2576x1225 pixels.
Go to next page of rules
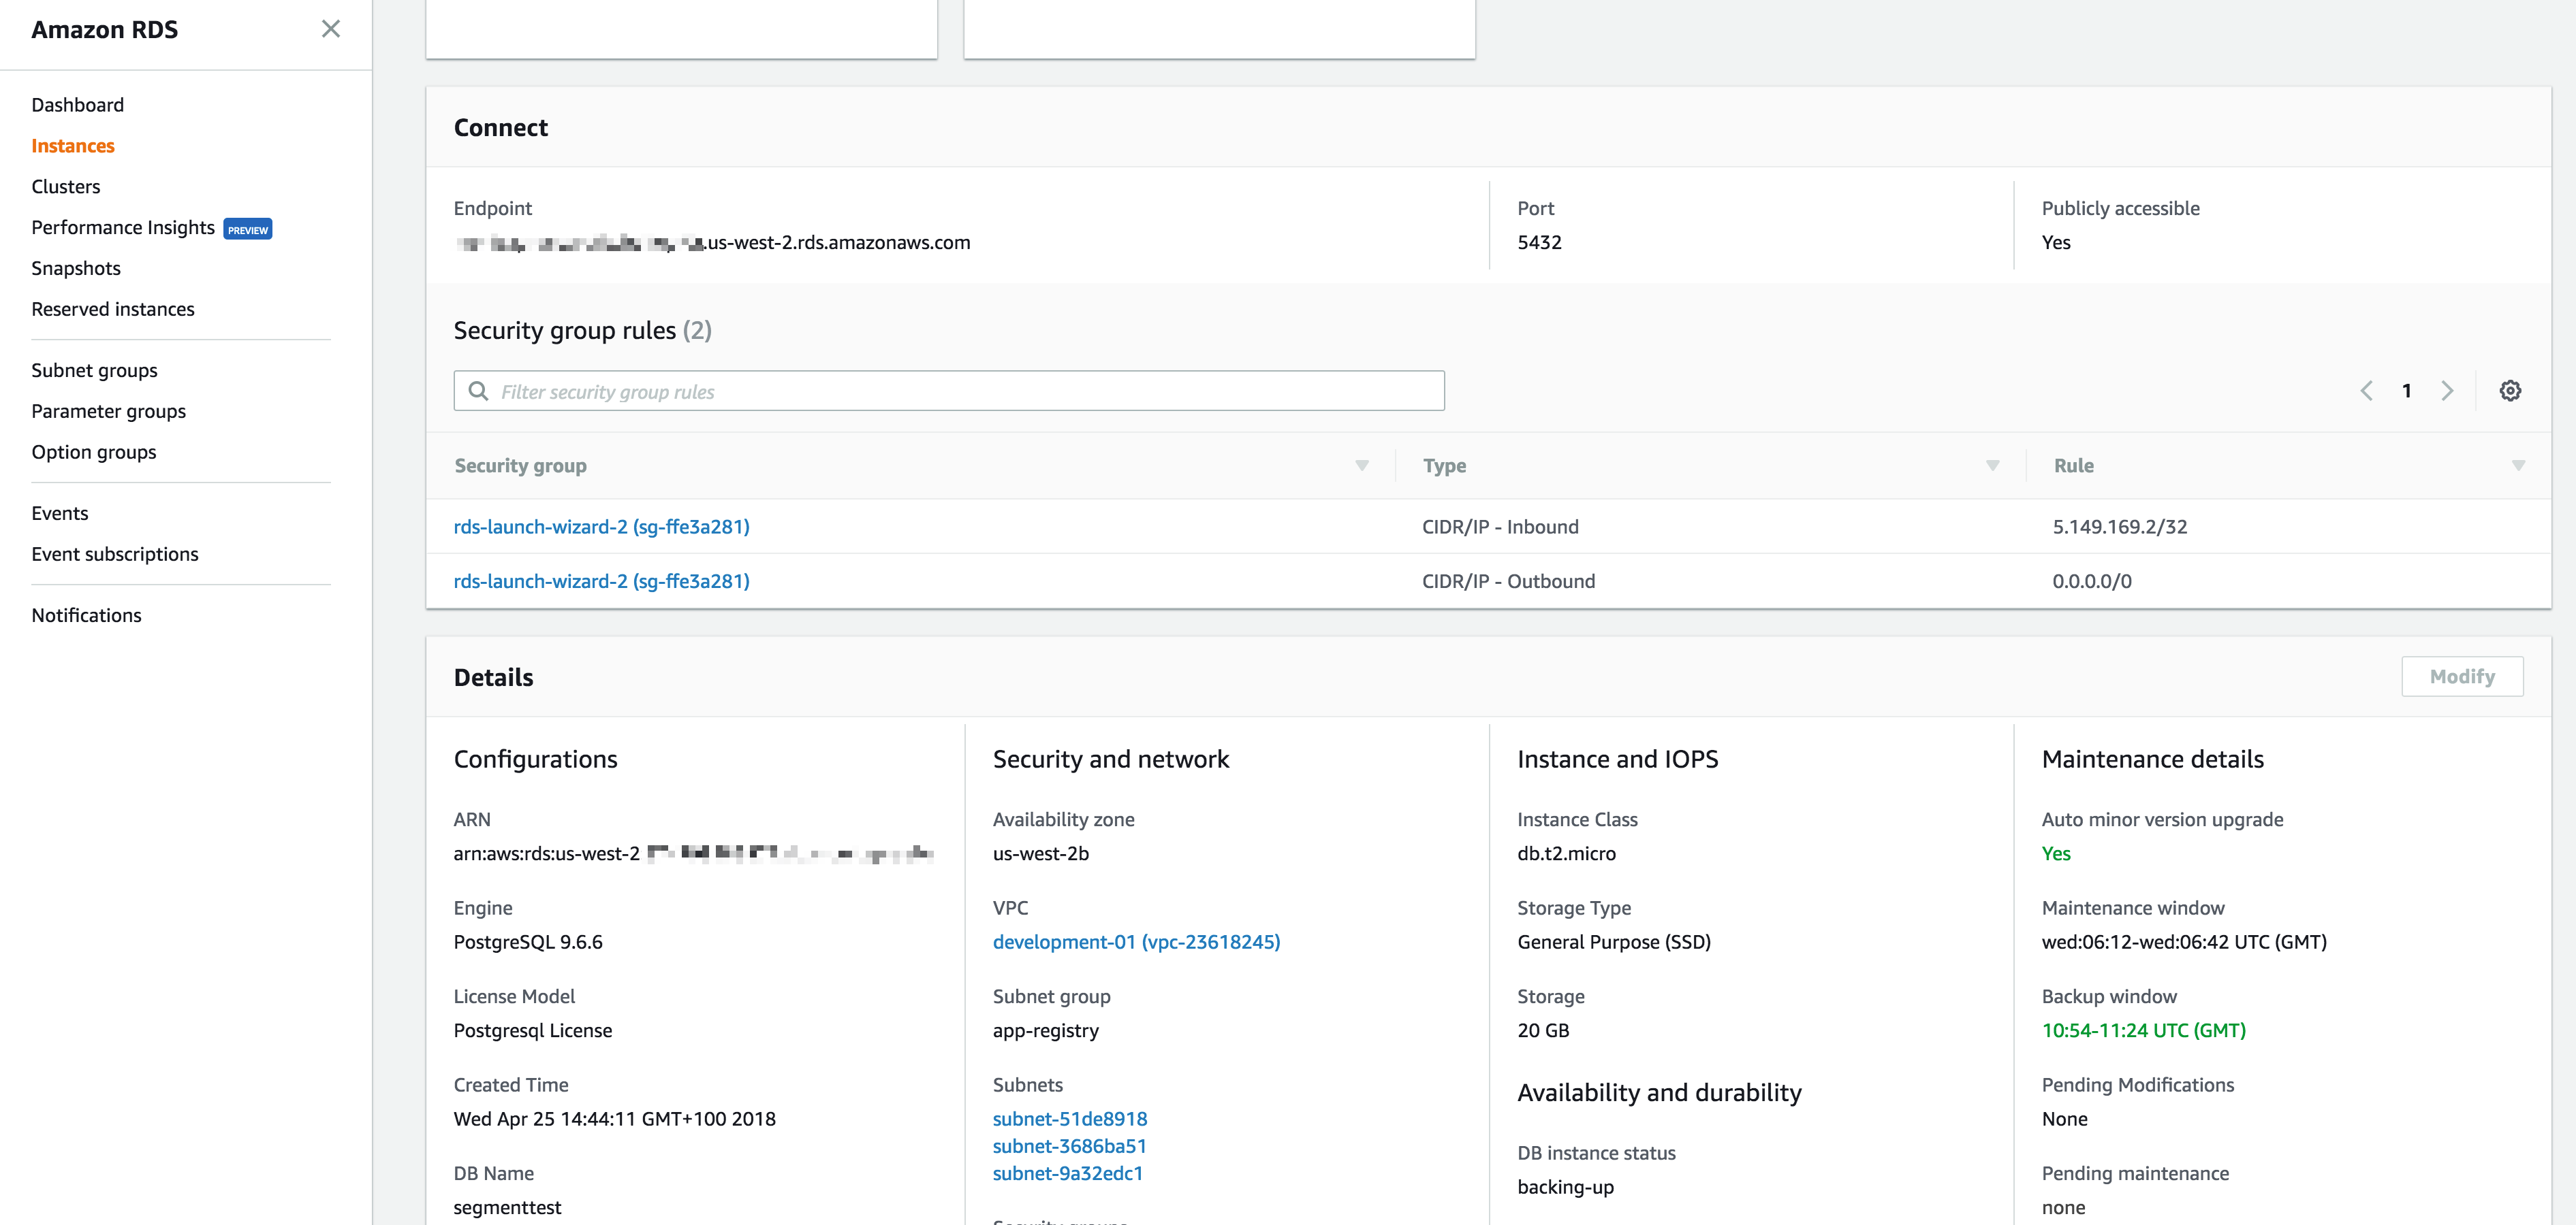pos(2447,391)
